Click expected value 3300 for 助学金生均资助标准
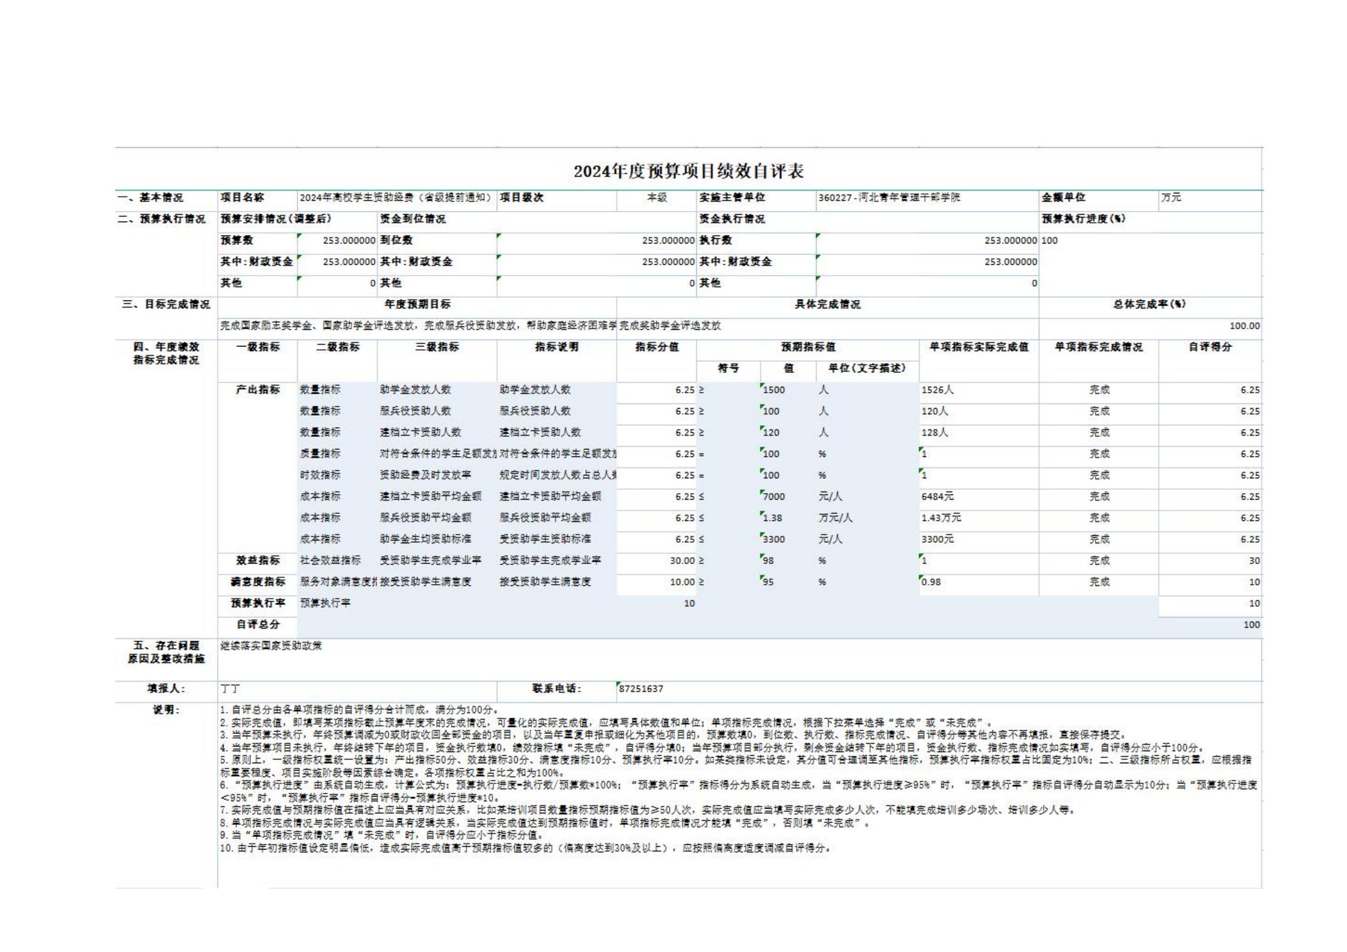The width and height of the screenshot is (1347, 952). coord(773,539)
